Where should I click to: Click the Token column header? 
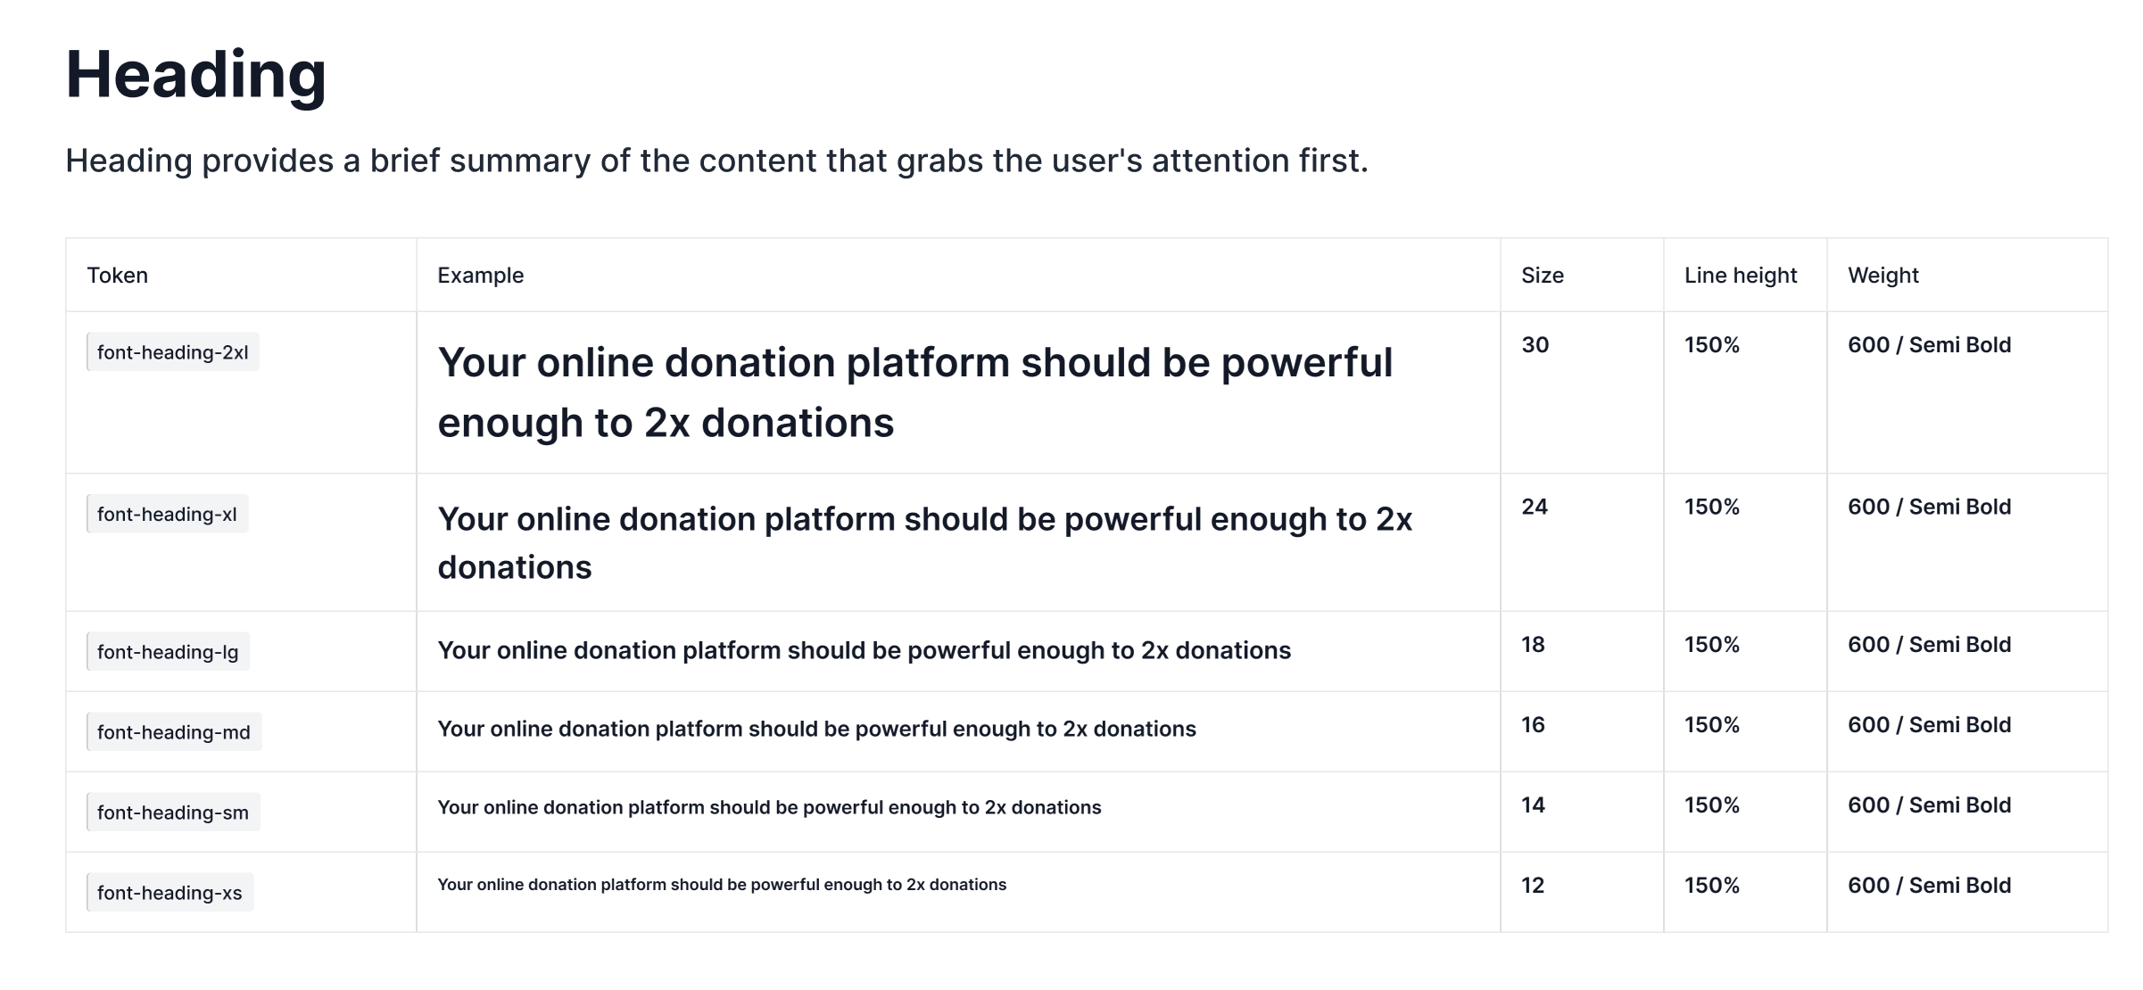click(118, 276)
